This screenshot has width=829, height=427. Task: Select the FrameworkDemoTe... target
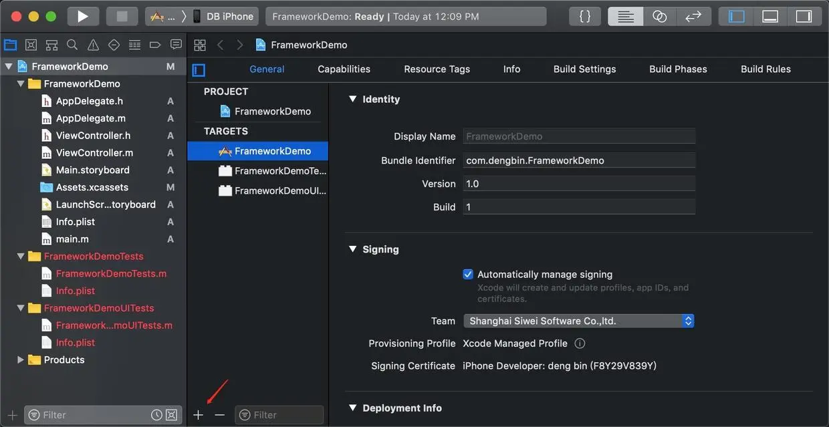pos(257,170)
